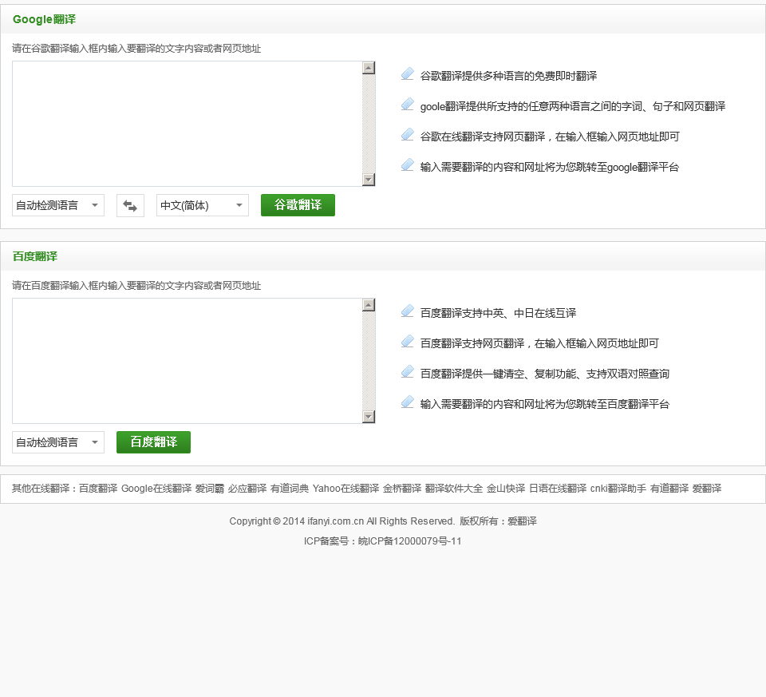Viewport: 766px width, 697px height.
Task: Click the 百度翻译 section heading
Action: [x=35, y=256]
